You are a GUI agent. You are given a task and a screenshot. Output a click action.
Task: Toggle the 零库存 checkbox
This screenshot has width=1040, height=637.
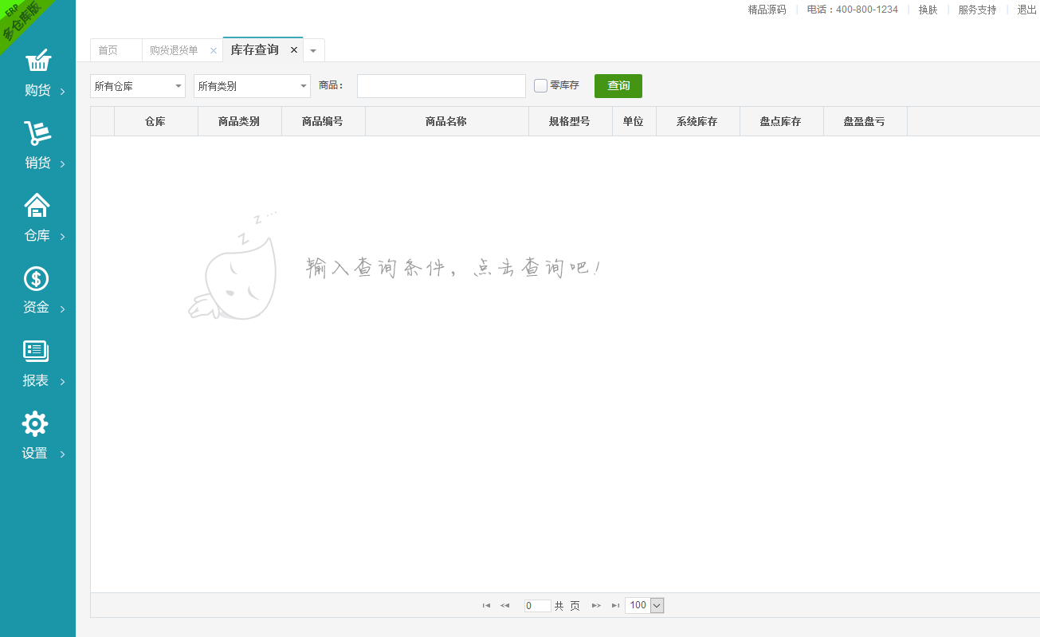pos(540,86)
